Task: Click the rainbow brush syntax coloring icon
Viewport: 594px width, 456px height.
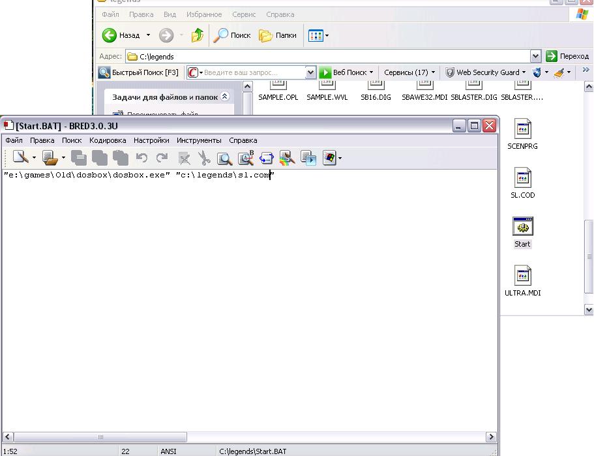Action: click(x=287, y=158)
